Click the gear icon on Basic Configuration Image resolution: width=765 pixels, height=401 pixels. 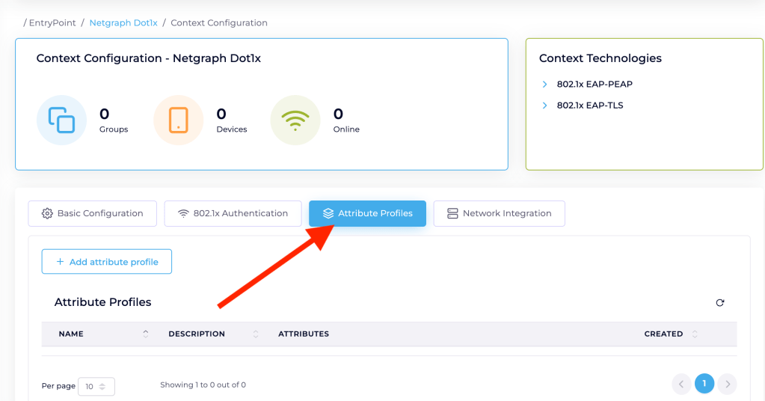pos(47,214)
